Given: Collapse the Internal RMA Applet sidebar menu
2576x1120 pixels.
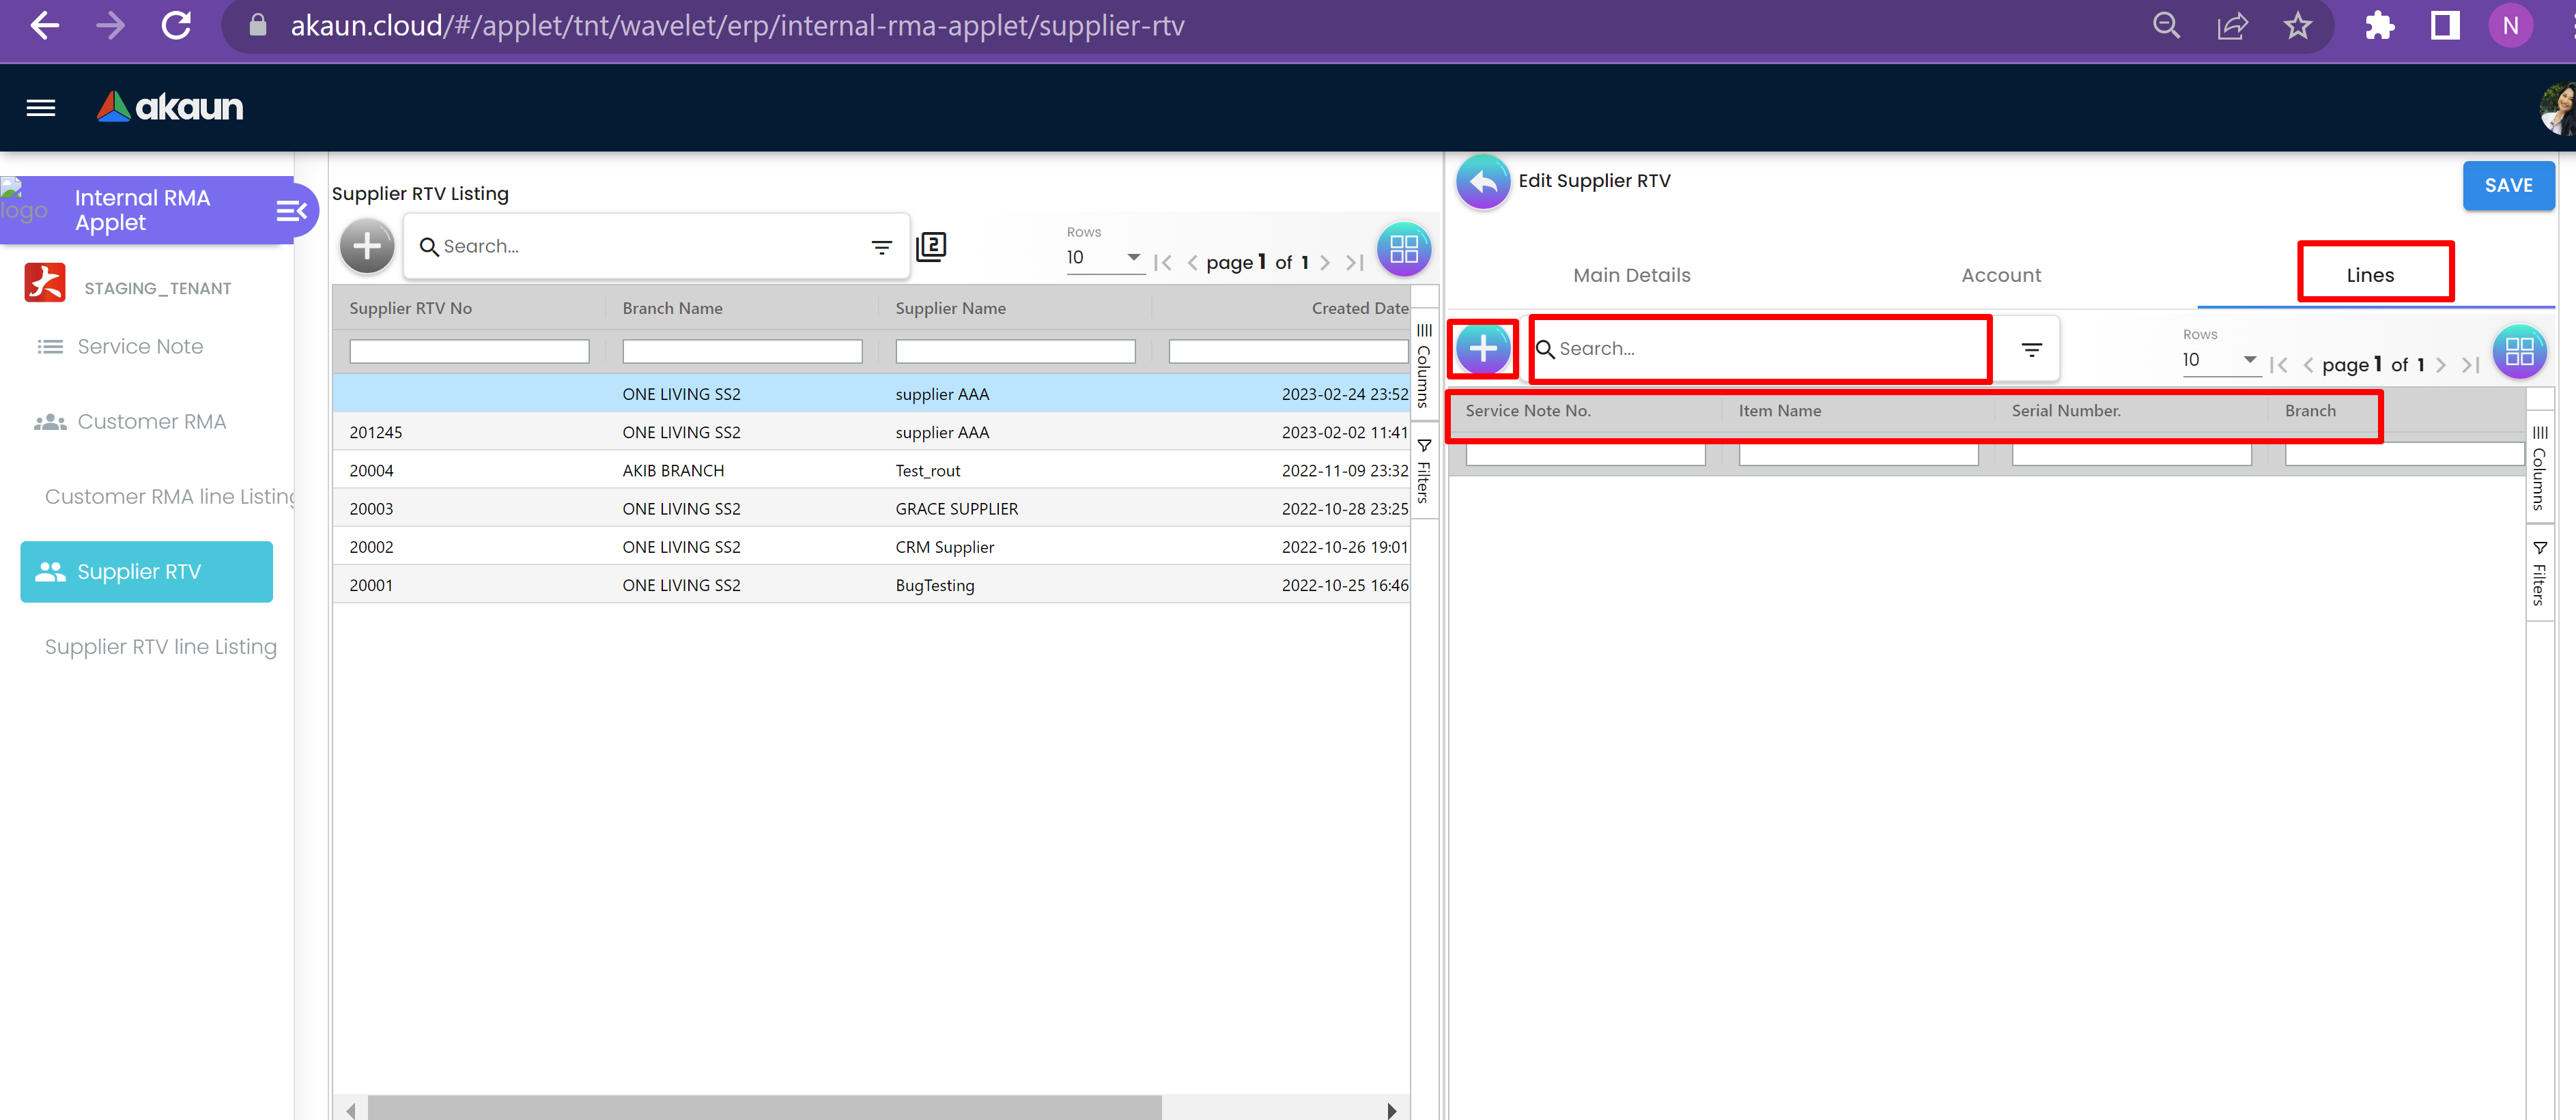Looking at the screenshot, I should click(291, 211).
